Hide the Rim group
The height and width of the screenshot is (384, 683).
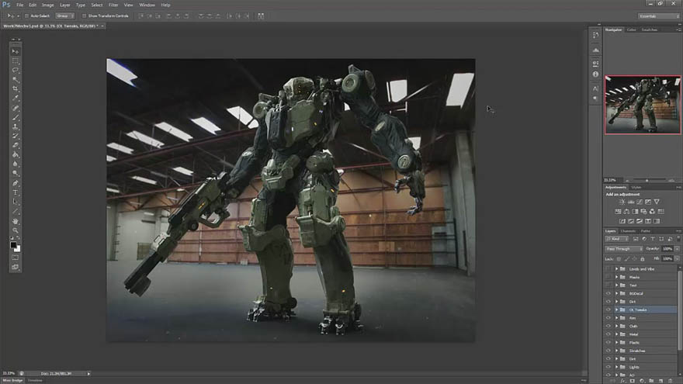608,318
